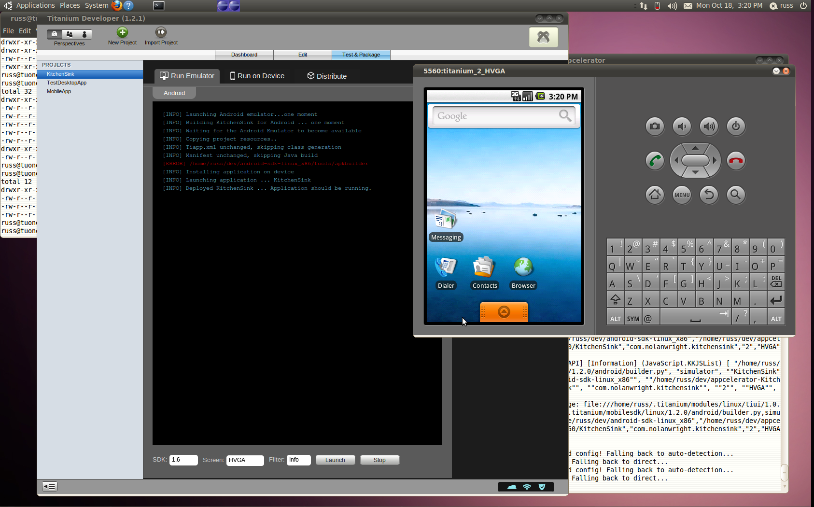Viewport: 814px width, 507px height.
Task: Select the third Perspectives single-person icon
Action: pyautogui.click(x=84, y=34)
